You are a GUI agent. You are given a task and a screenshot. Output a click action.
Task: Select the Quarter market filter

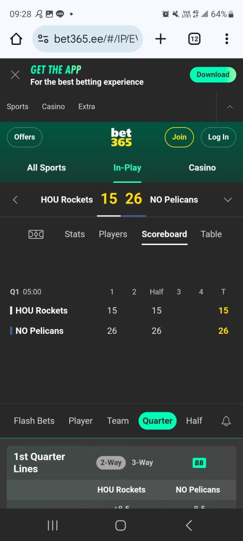(158, 421)
